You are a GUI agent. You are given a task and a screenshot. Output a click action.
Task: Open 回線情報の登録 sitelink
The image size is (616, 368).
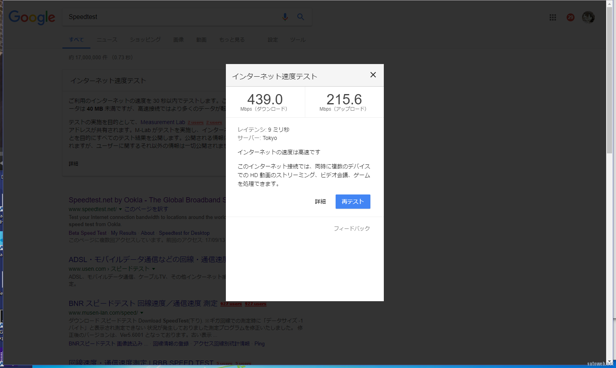click(x=171, y=344)
